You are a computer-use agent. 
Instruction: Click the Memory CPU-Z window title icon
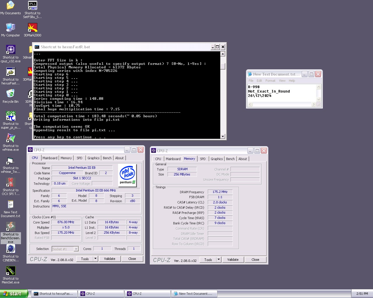pos(154,150)
